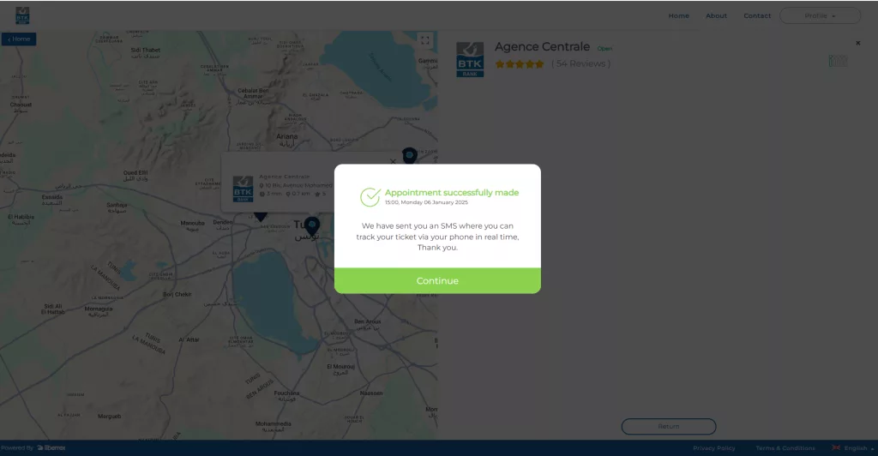Screen dimensions: 878x456
Task: Click the five-star rating row
Action: 520,64
